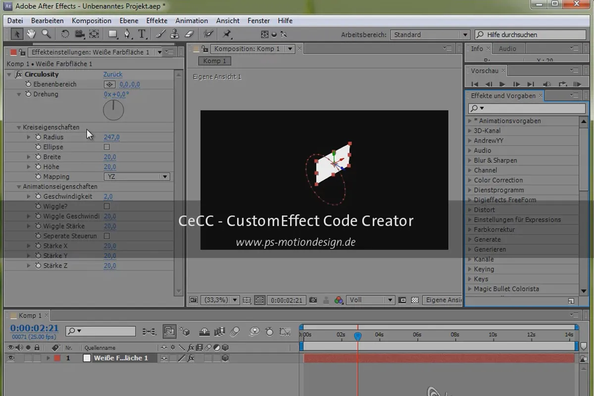Select the Pen tool
The image size is (594, 396).
tap(127, 34)
